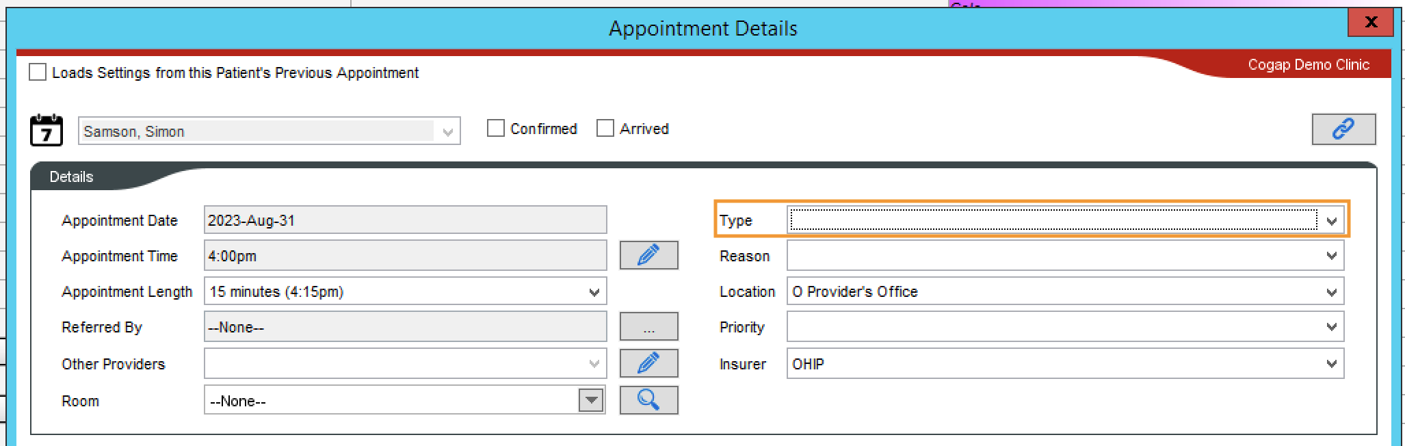The image size is (1405, 446).
Task: Edit Other Providers with pencil icon
Action: pos(648,363)
